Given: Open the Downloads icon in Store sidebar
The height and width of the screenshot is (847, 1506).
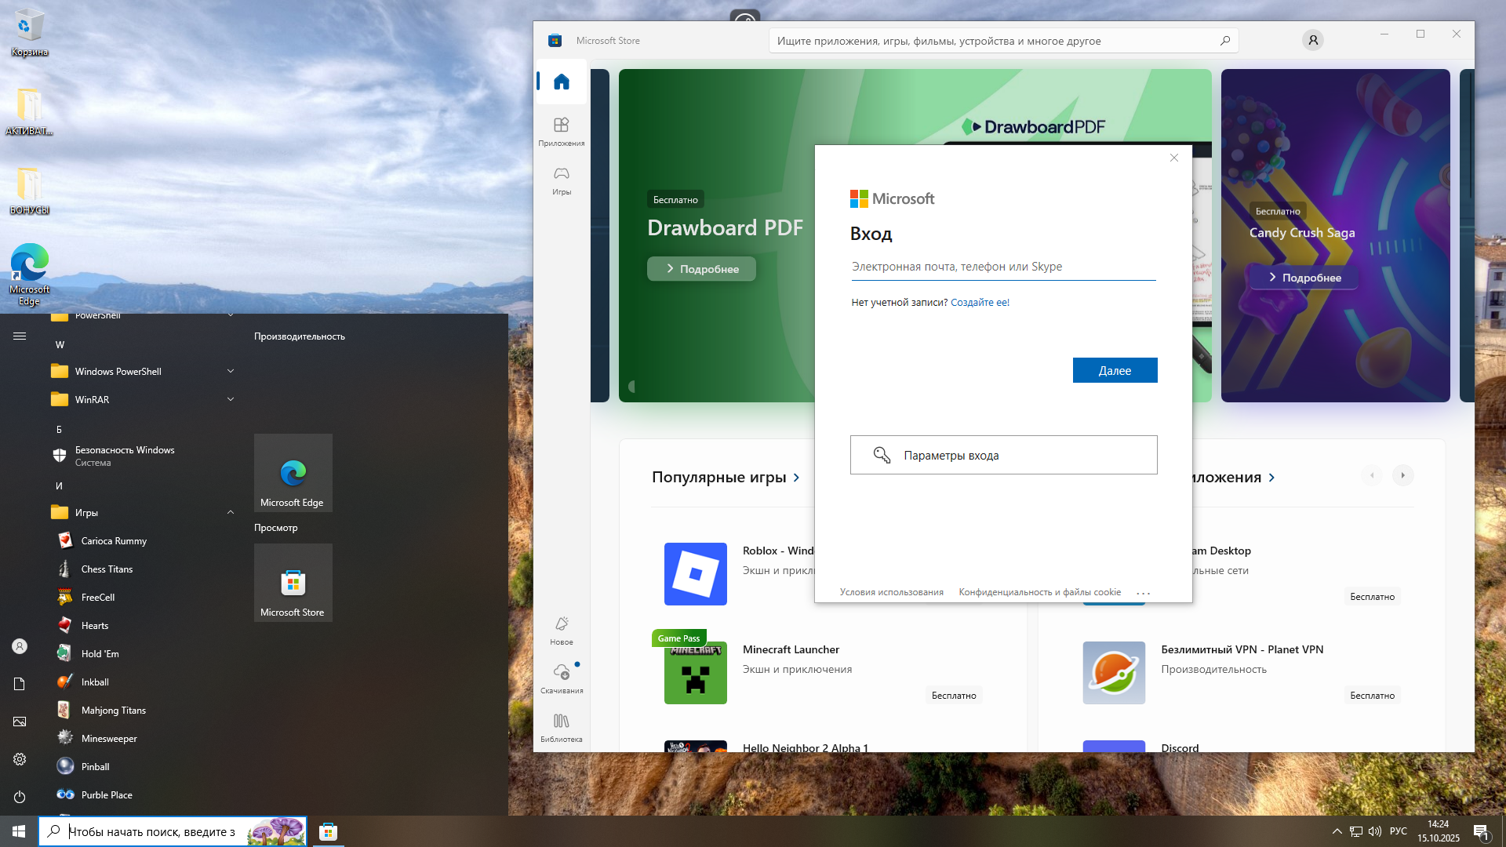Looking at the screenshot, I should click(561, 678).
